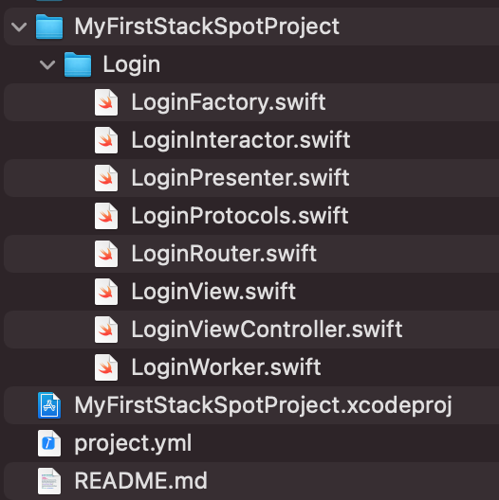The image size is (499, 500).
Task: Collapse the MyFirstStackSpotProject folder chevron
Action: click(19, 27)
